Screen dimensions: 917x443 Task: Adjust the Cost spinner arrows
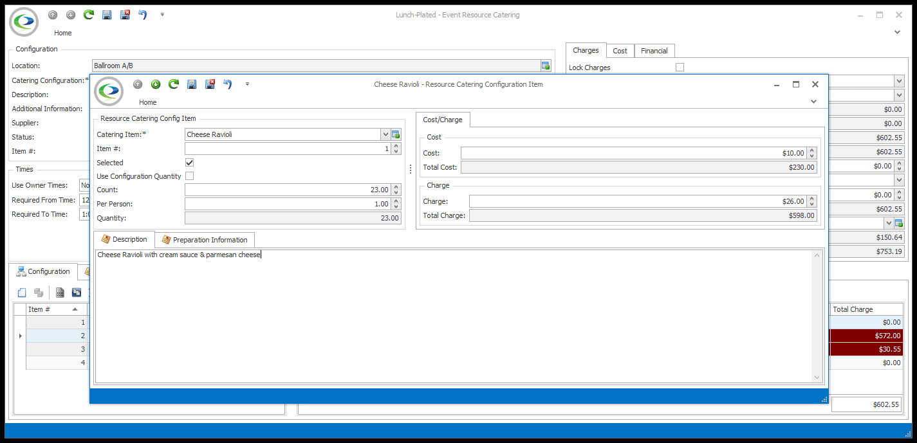point(812,153)
